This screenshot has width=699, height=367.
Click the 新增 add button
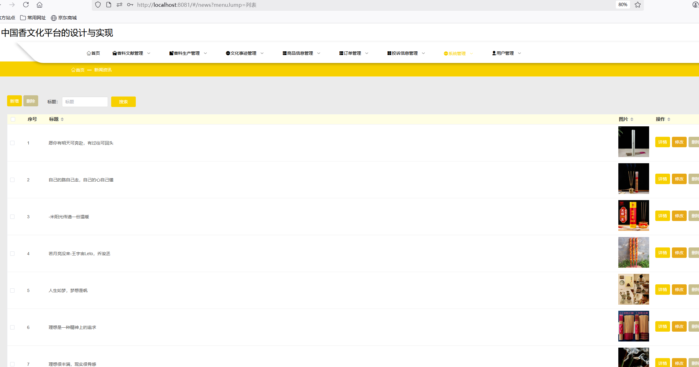coord(14,101)
